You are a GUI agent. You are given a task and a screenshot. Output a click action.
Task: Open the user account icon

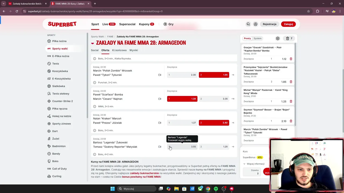point(256,24)
